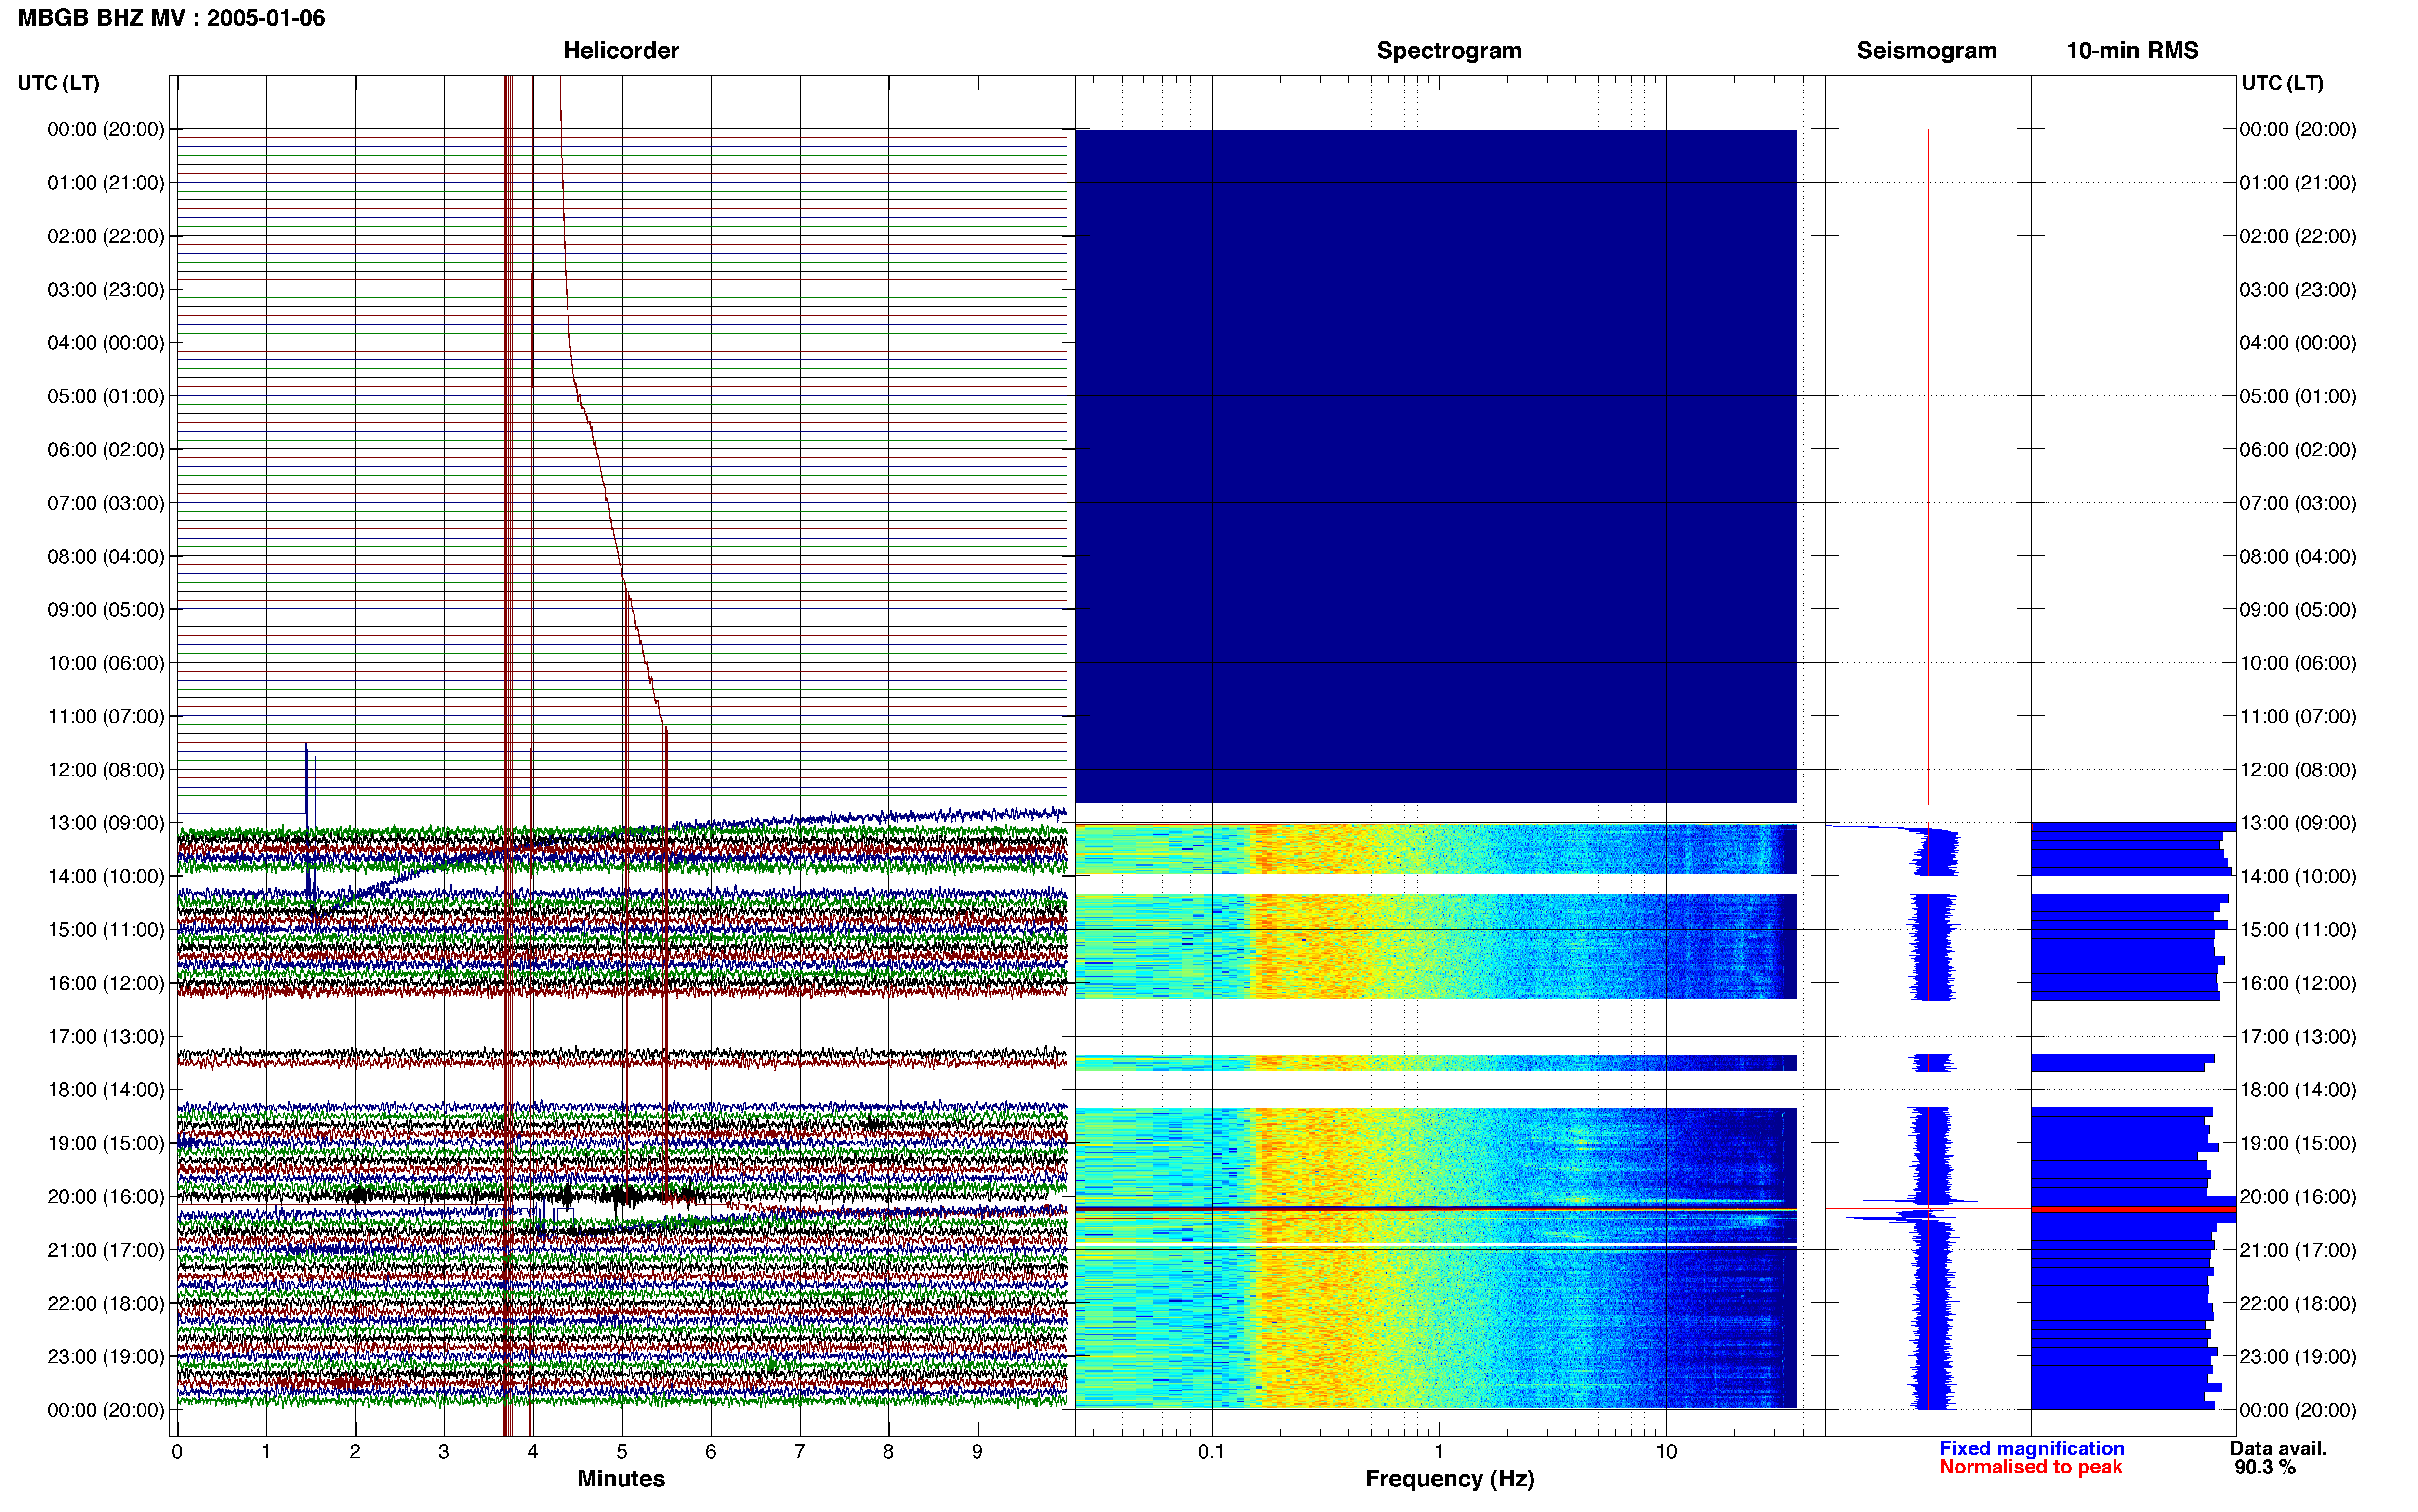Click right time label '06:00 (02:00)'
2418x1512 pixels.
tap(2297, 449)
